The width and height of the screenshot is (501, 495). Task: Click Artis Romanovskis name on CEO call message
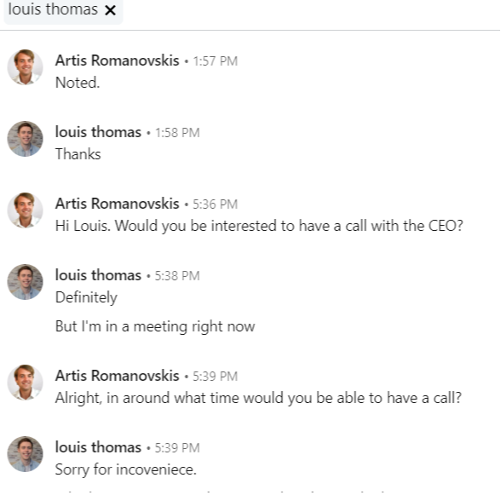[117, 204]
